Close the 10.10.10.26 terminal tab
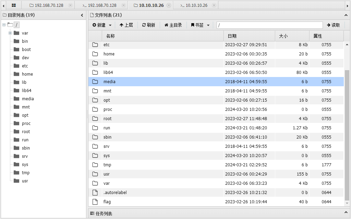 pos(214,5)
